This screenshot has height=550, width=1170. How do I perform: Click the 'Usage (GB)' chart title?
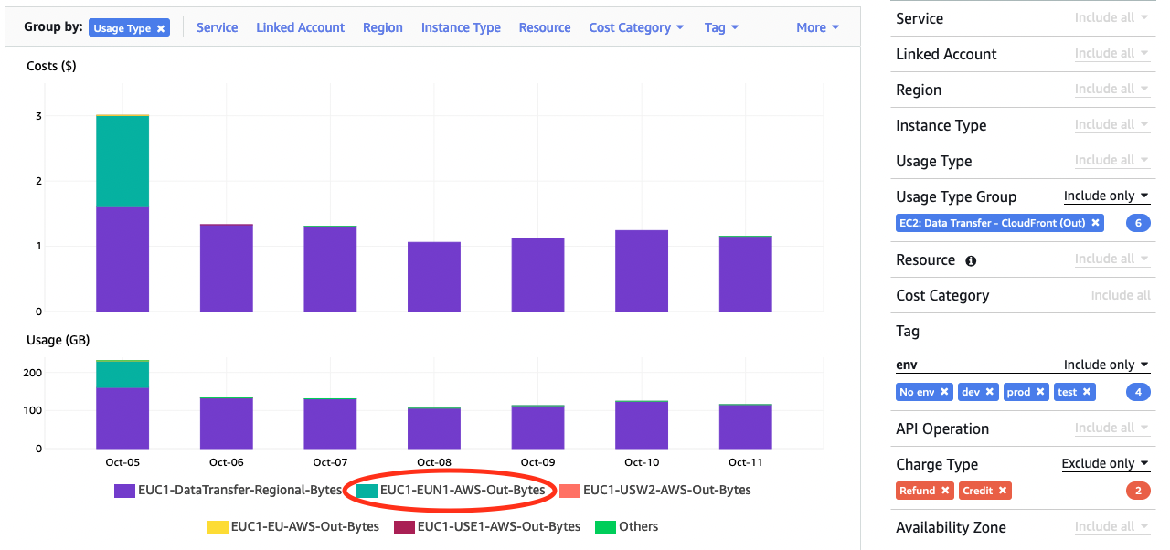(x=58, y=340)
